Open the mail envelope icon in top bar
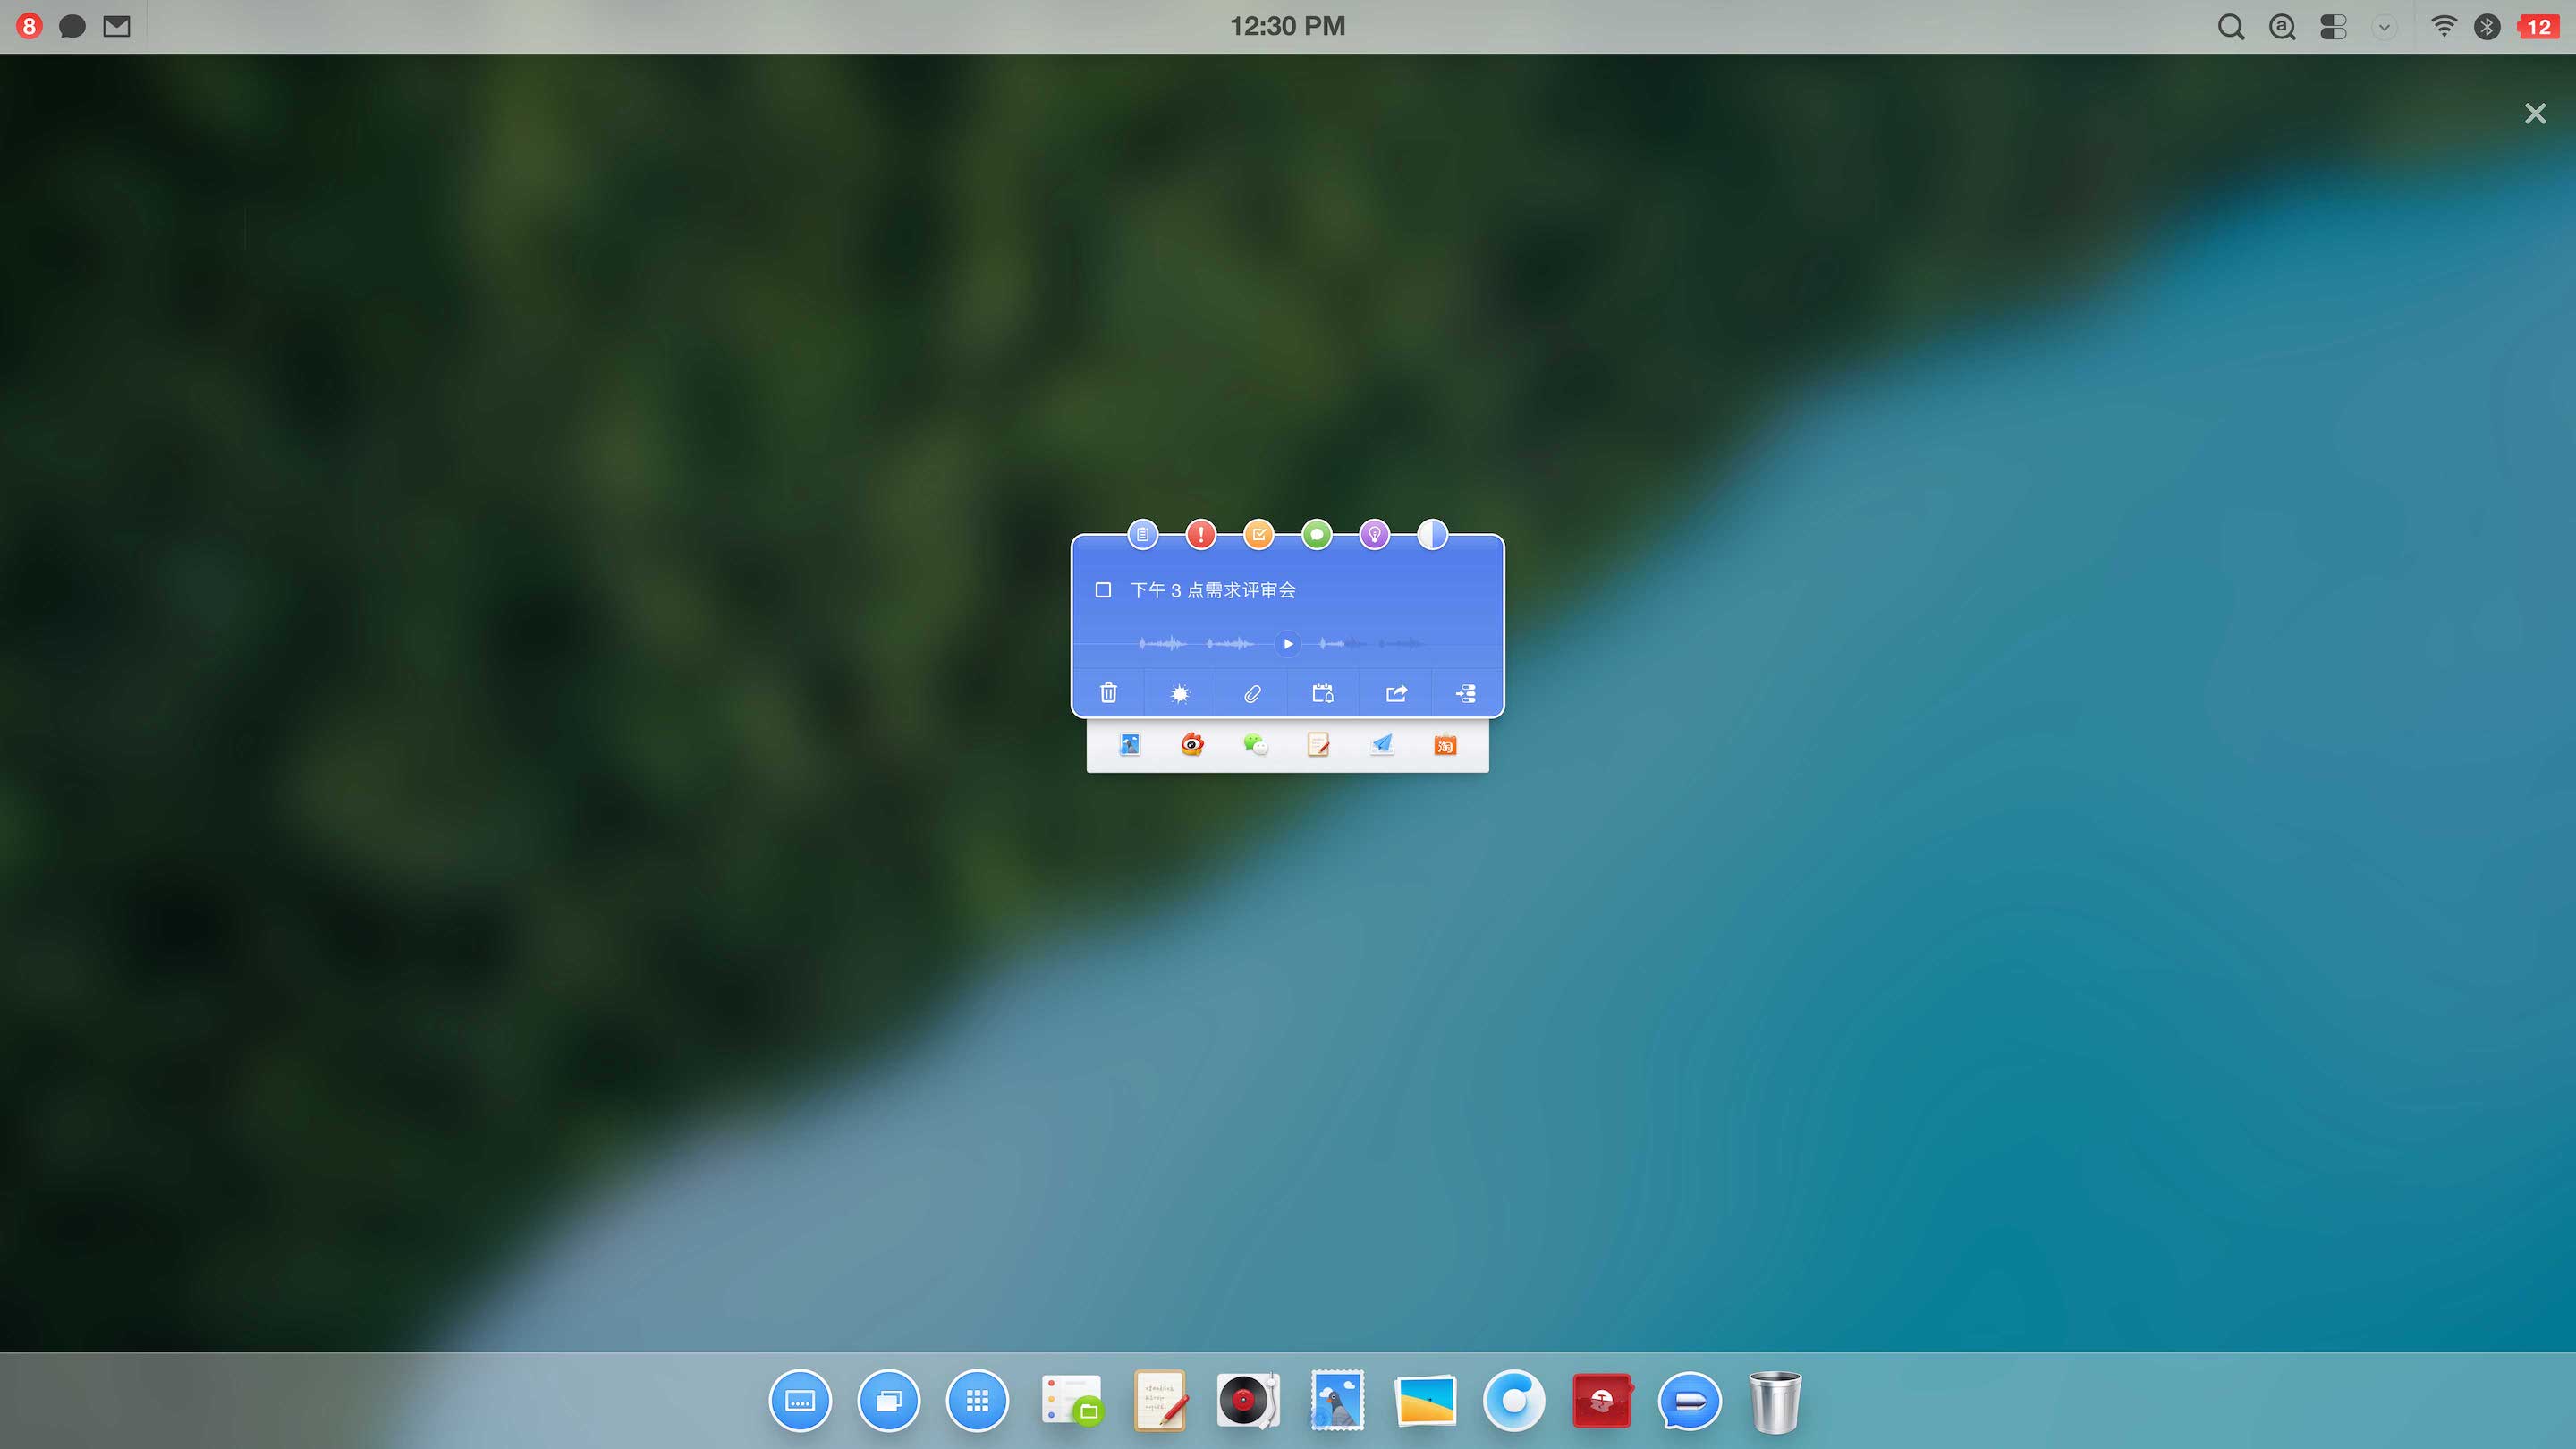The image size is (2576, 1449). pyautogui.click(x=117, y=26)
